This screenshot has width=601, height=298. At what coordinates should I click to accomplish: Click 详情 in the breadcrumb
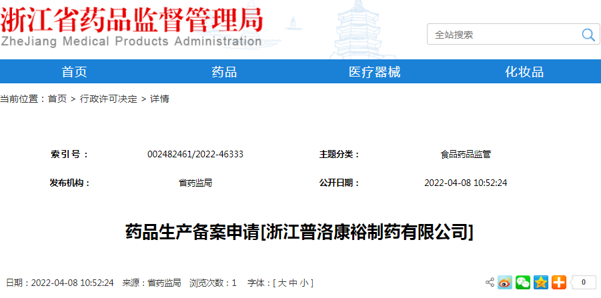point(159,99)
